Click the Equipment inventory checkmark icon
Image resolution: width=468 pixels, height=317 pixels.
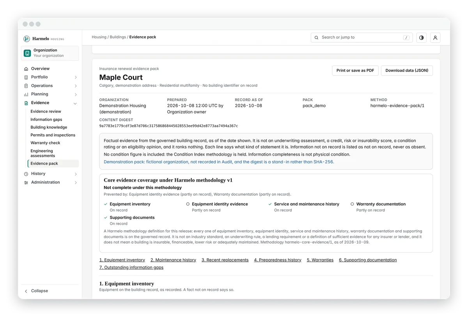pyautogui.click(x=106, y=204)
